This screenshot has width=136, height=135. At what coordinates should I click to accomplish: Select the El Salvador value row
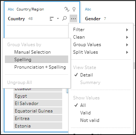[x=38, y=103]
